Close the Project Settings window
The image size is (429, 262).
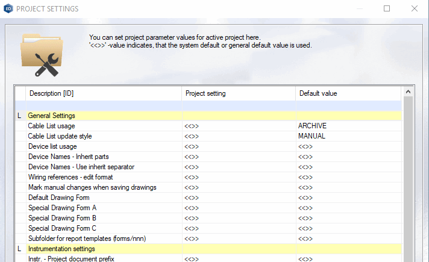(415, 9)
